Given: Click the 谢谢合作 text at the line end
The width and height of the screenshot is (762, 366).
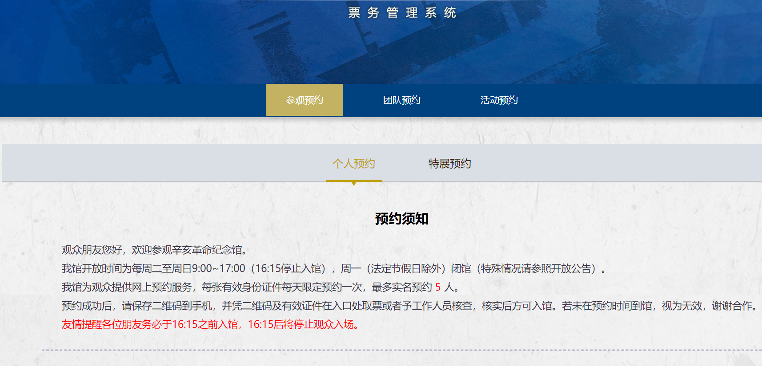Looking at the screenshot, I should point(732,306).
